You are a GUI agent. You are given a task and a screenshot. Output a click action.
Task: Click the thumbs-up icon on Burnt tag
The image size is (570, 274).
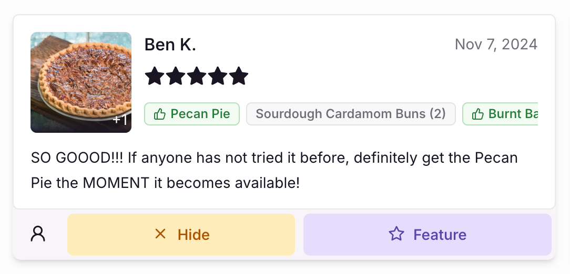tap(477, 114)
